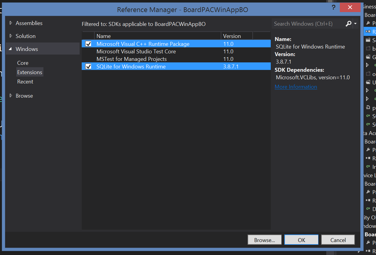Click the magnifier search icon
Viewport: 376px width, 255px height.
click(x=349, y=24)
